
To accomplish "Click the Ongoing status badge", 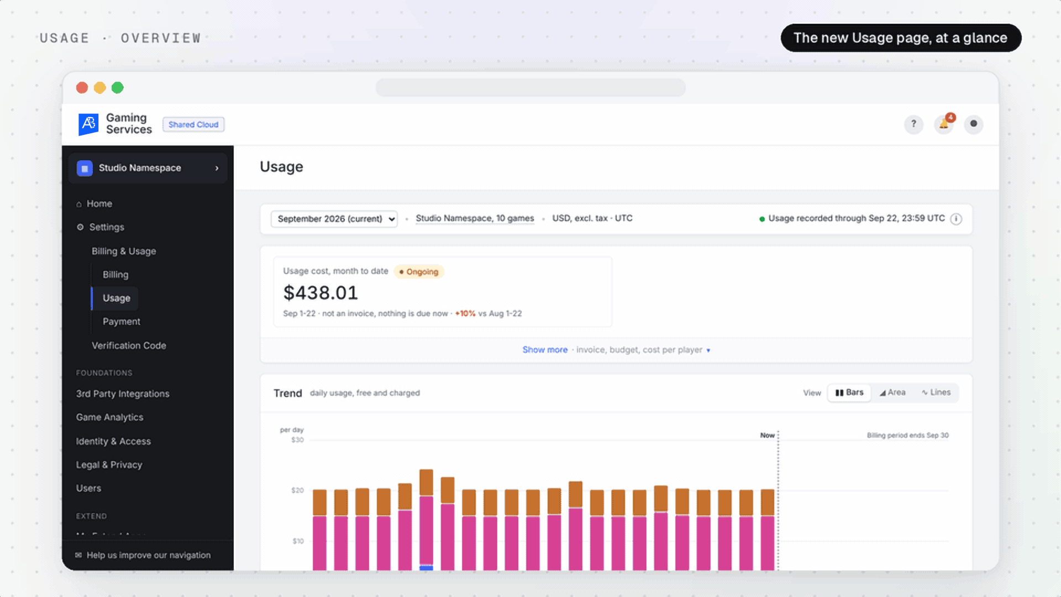I will (x=419, y=271).
